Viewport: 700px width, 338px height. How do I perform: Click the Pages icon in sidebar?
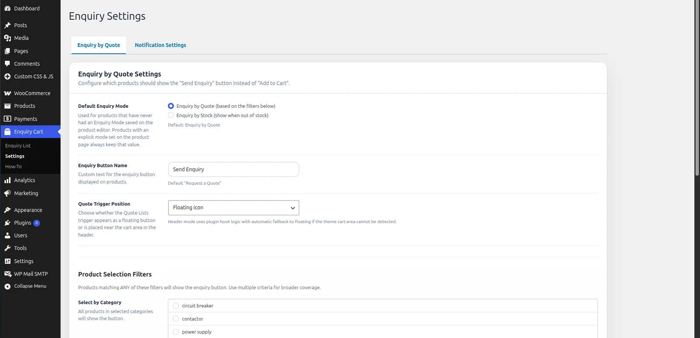pos(7,51)
